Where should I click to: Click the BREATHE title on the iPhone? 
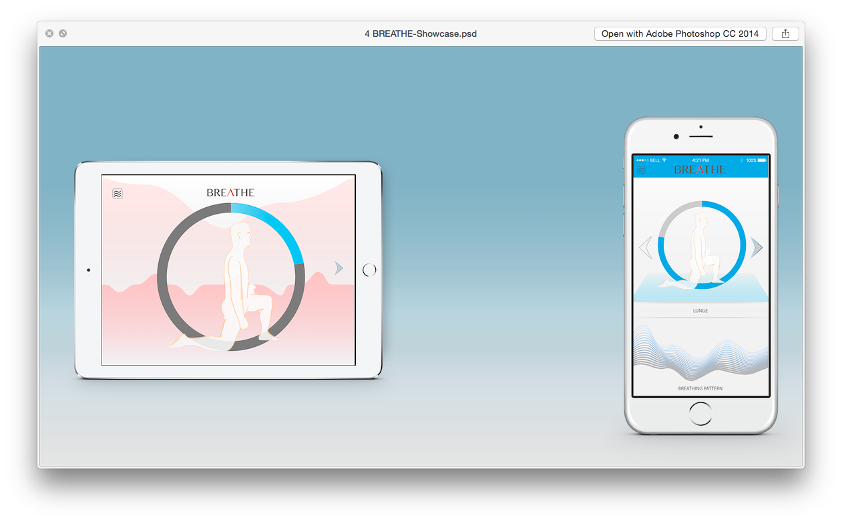coord(700,170)
